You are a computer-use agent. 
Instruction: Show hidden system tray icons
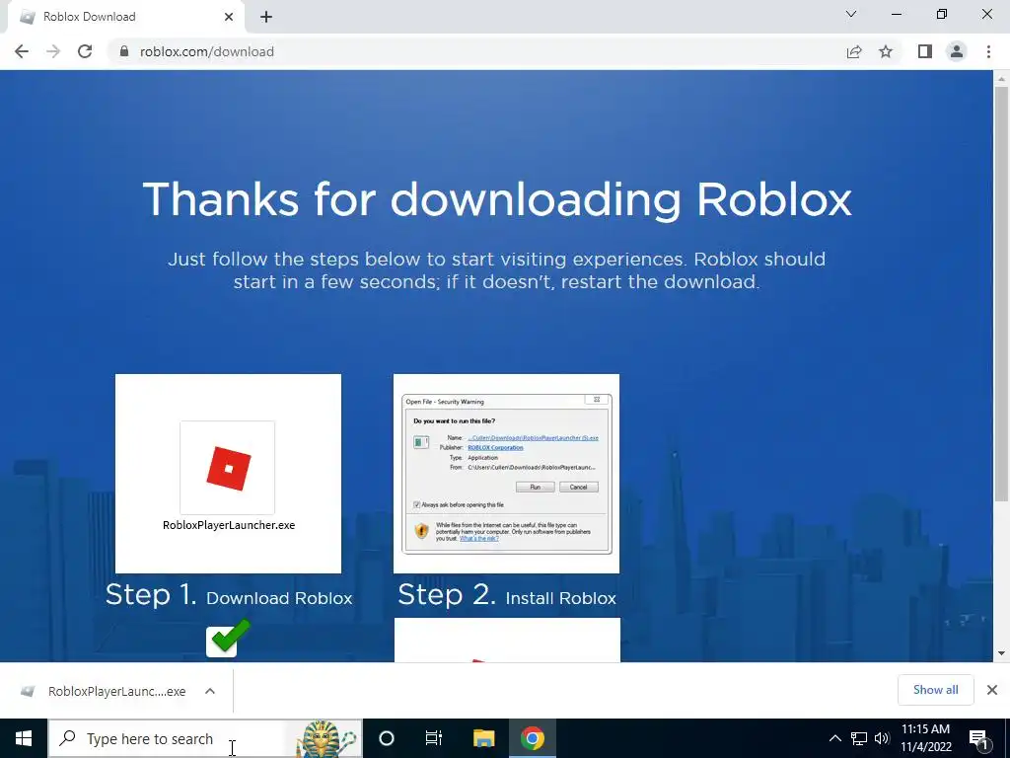pos(834,738)
